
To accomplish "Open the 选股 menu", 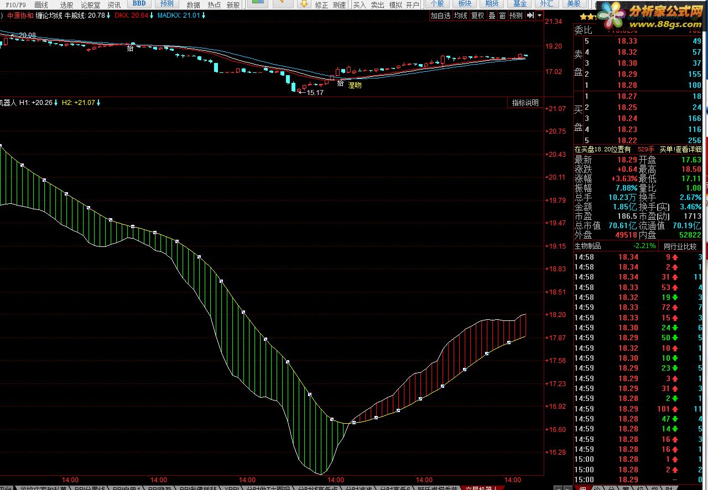I will click(66, 5).
